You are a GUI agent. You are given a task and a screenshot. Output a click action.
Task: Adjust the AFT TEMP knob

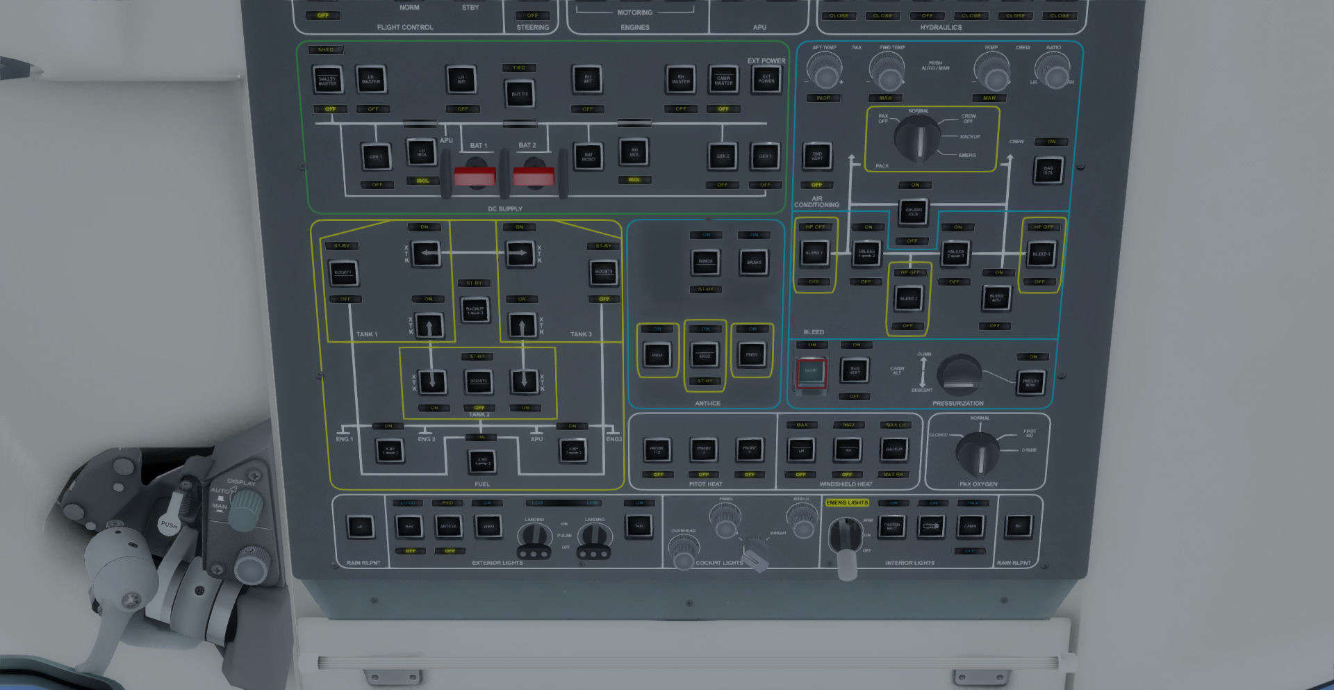pos(824,70)
